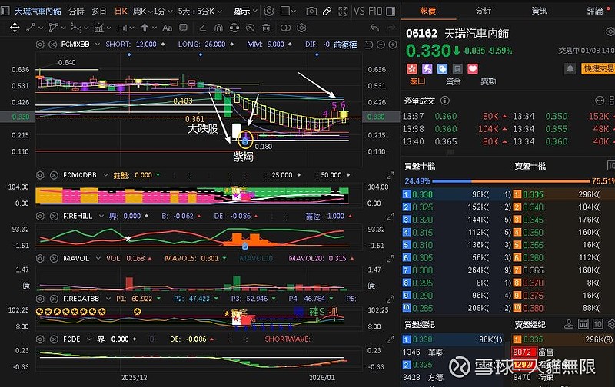Select the crosshair move tool
The width and height of the screenshot is (615, 387).
tap(14, 27)
